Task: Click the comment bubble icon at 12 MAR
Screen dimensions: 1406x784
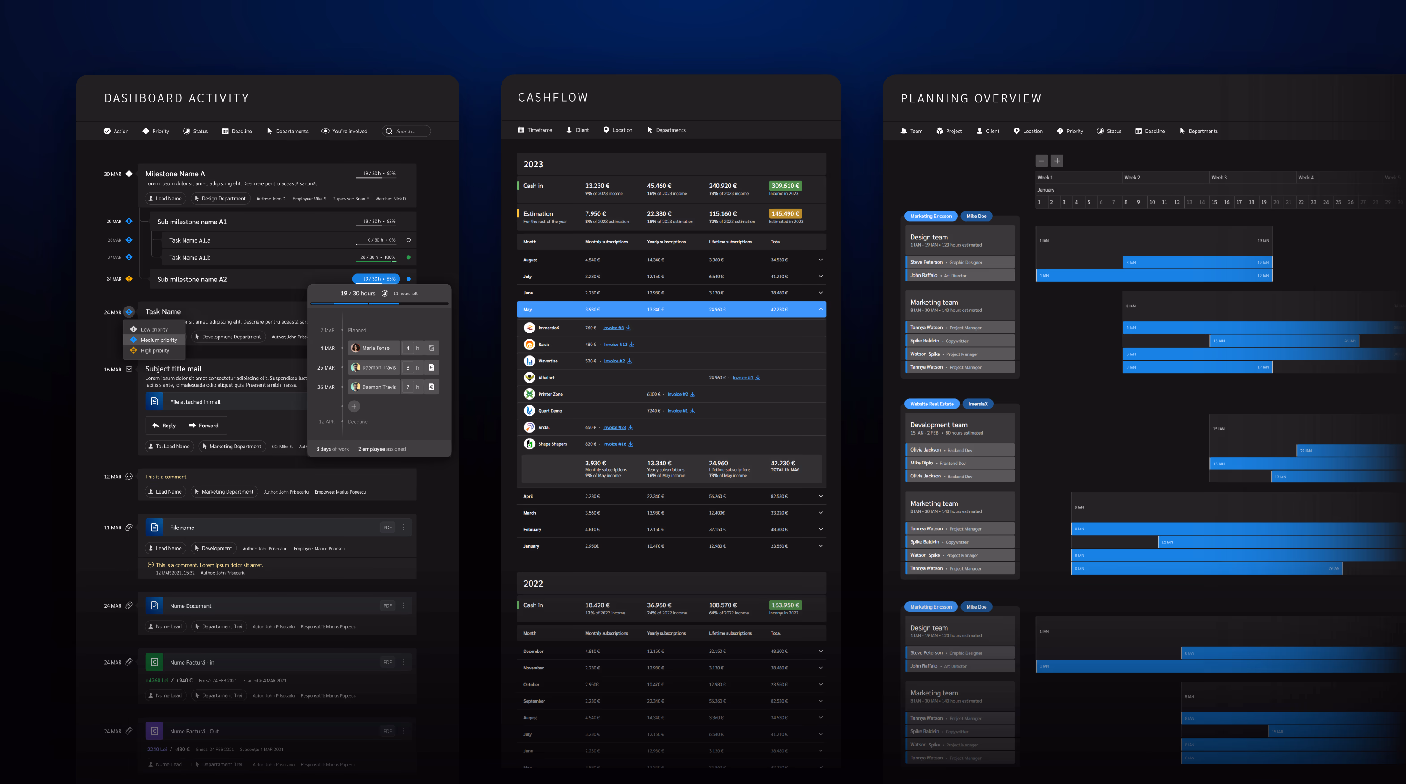Action: tap(129, 476)
